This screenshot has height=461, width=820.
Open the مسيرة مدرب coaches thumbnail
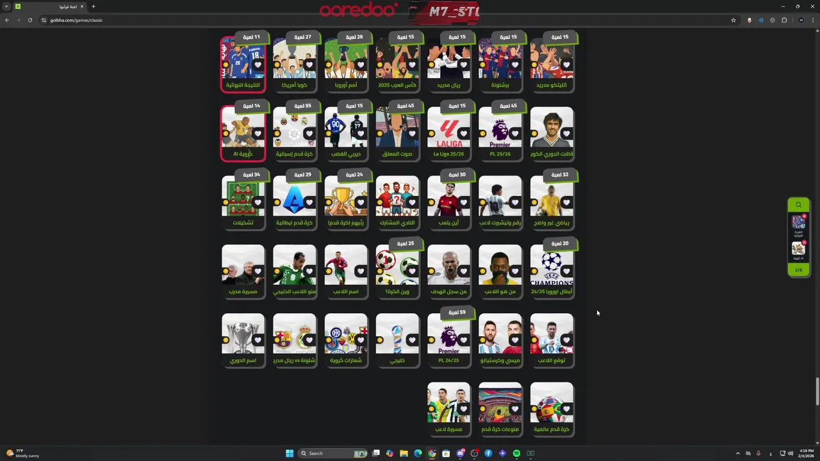[243, 266]
